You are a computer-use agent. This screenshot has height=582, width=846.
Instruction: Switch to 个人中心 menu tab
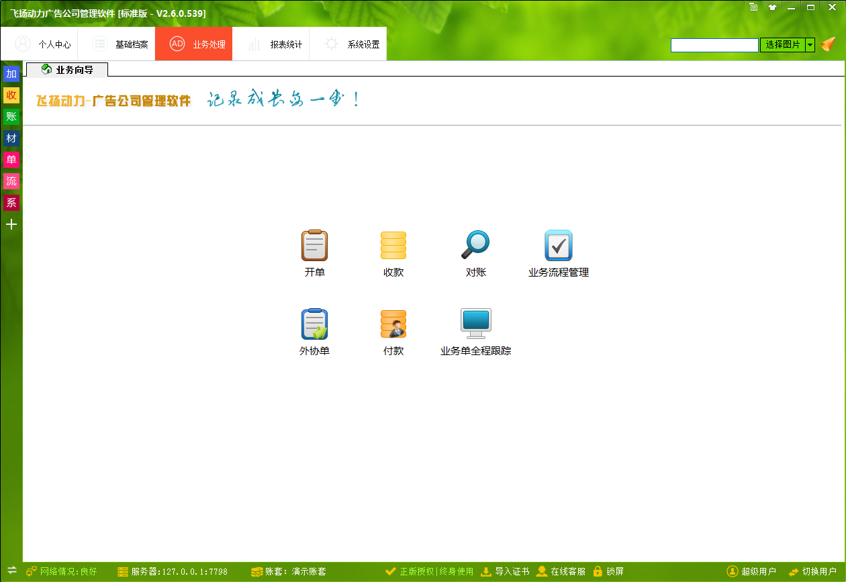[x=42, y=44]
